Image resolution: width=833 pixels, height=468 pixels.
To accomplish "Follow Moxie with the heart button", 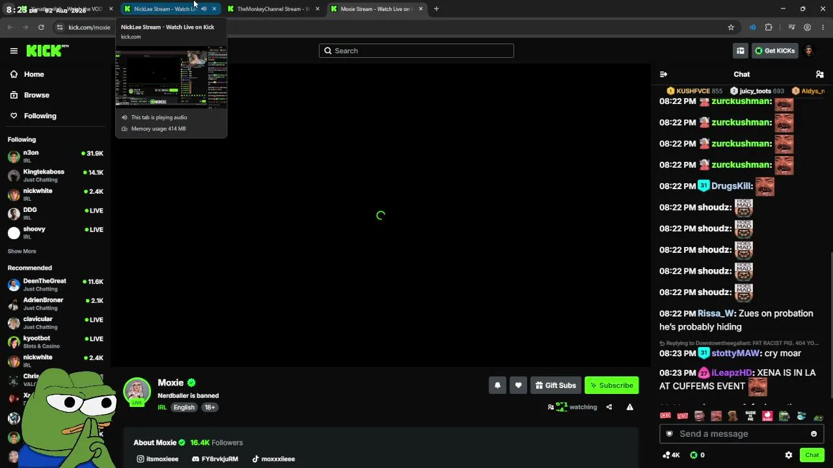I will (518, 385).
